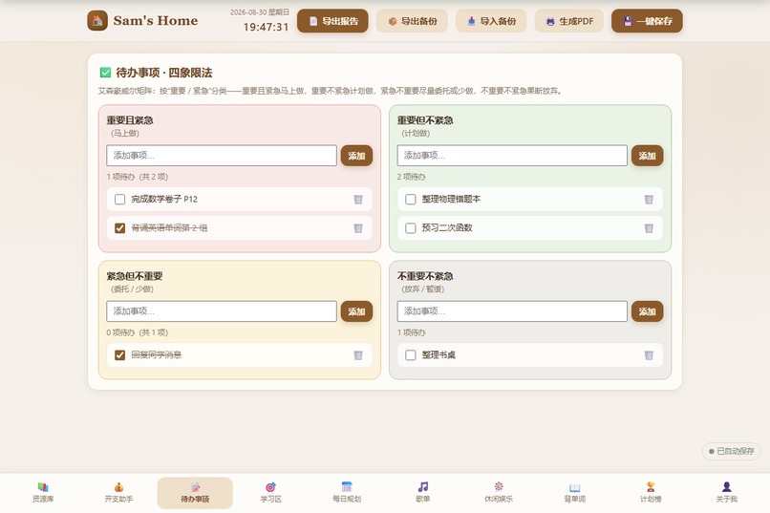Uncheck 背诵英语单词第2组 task
This screenshot has width=770, height=513.
tap(119, 228)
